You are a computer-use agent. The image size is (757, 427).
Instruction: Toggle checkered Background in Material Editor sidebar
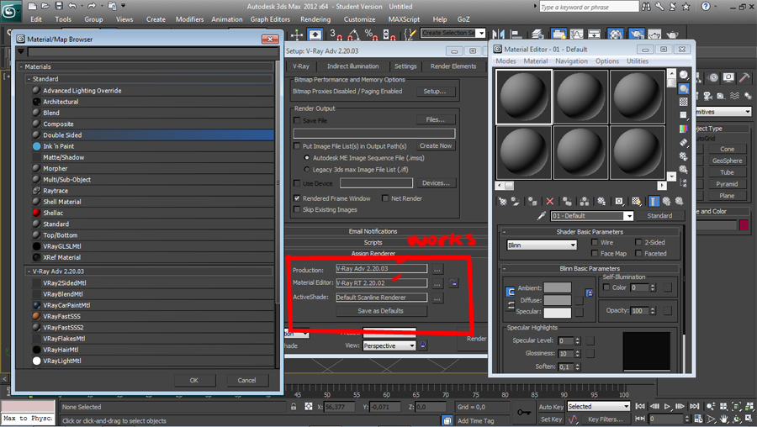tap(684, 102)
